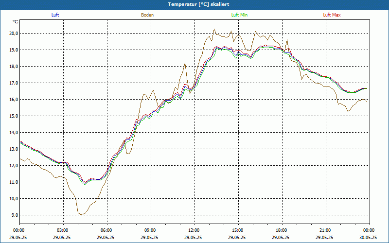Image resolution: width=389 pixels, height=243 pixels.
Task: Click the blue Luft legend label
Action: click(55, 15)
